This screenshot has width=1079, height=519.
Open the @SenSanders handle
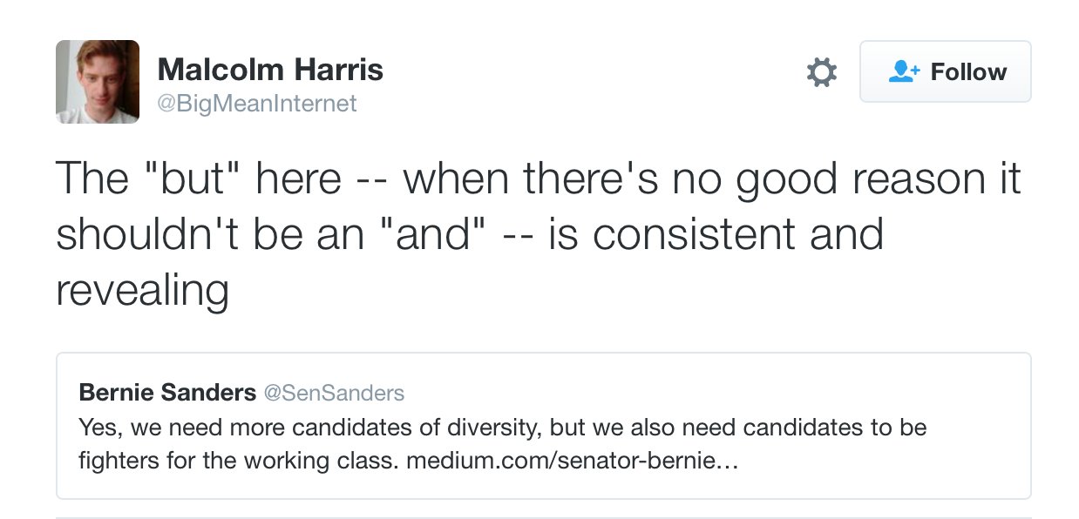tap(334, 394)
